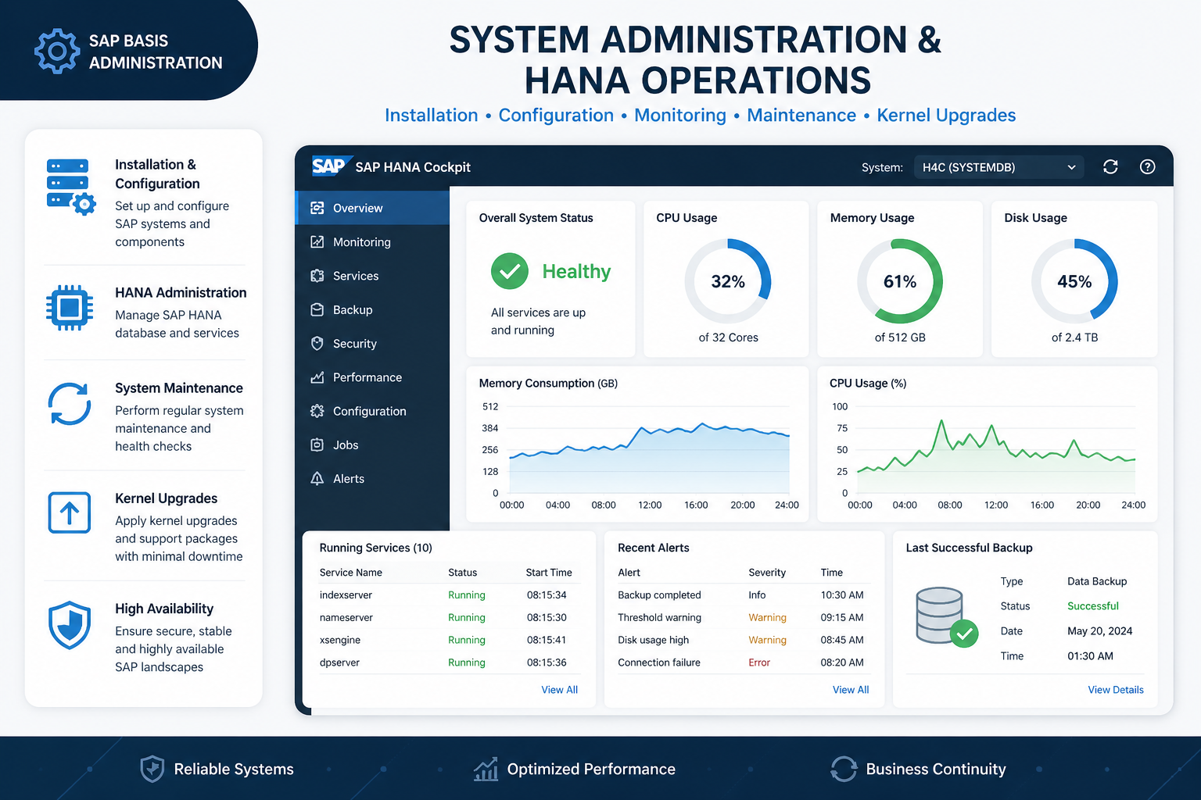1201x800 pixels.
Task: Click the Security shield icon in the sidebar
Action: tap(317, 343)
